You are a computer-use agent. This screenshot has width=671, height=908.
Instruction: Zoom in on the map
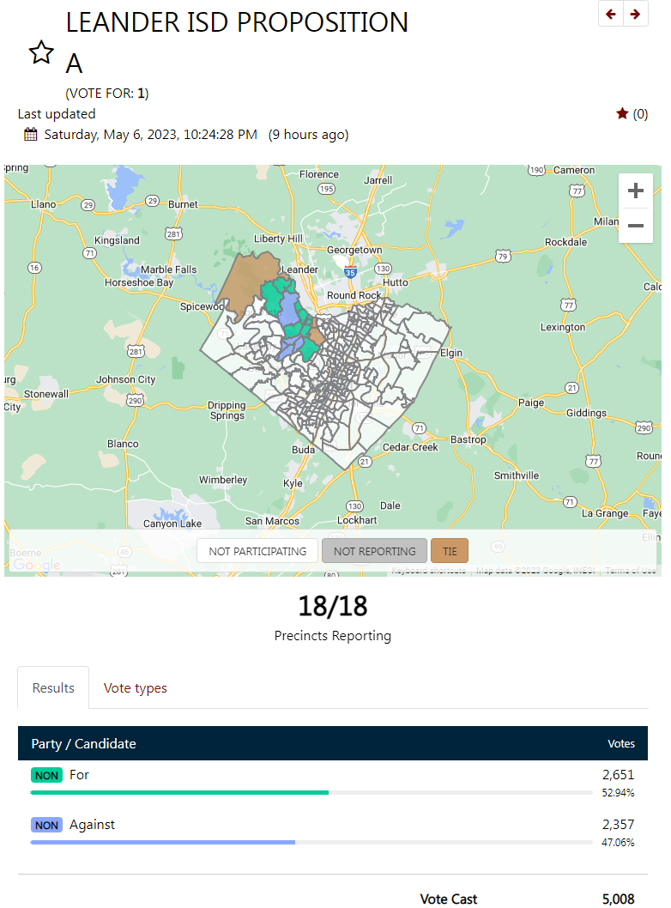pyautogui.click(x=636, y=191)
